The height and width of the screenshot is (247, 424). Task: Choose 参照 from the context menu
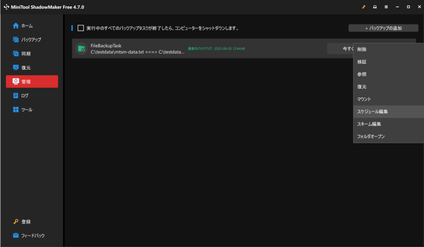point(388,74)
